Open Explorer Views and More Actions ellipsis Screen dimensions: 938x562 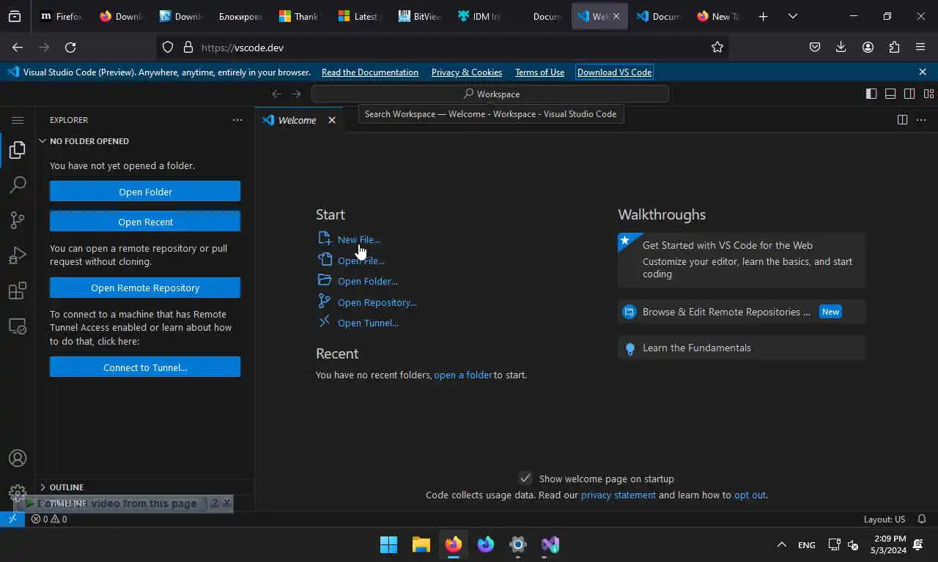pos(237,120)
